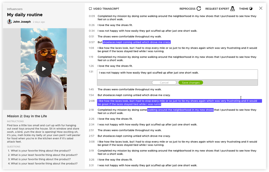Viewport: 269px width, 172px height.
Task: Jump to timestamp 1:08
Action: click(91, 48)
